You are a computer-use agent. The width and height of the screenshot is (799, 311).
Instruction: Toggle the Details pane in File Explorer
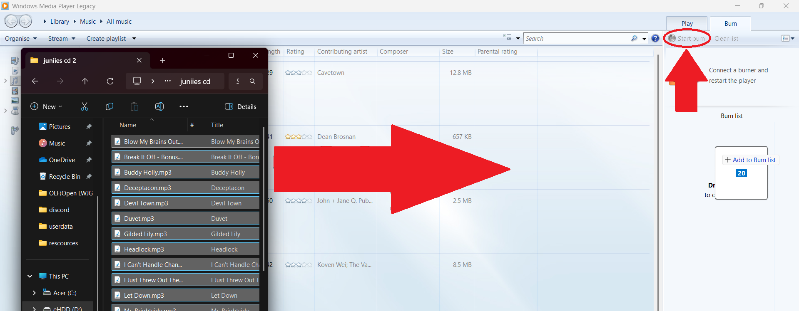(241, 106)
